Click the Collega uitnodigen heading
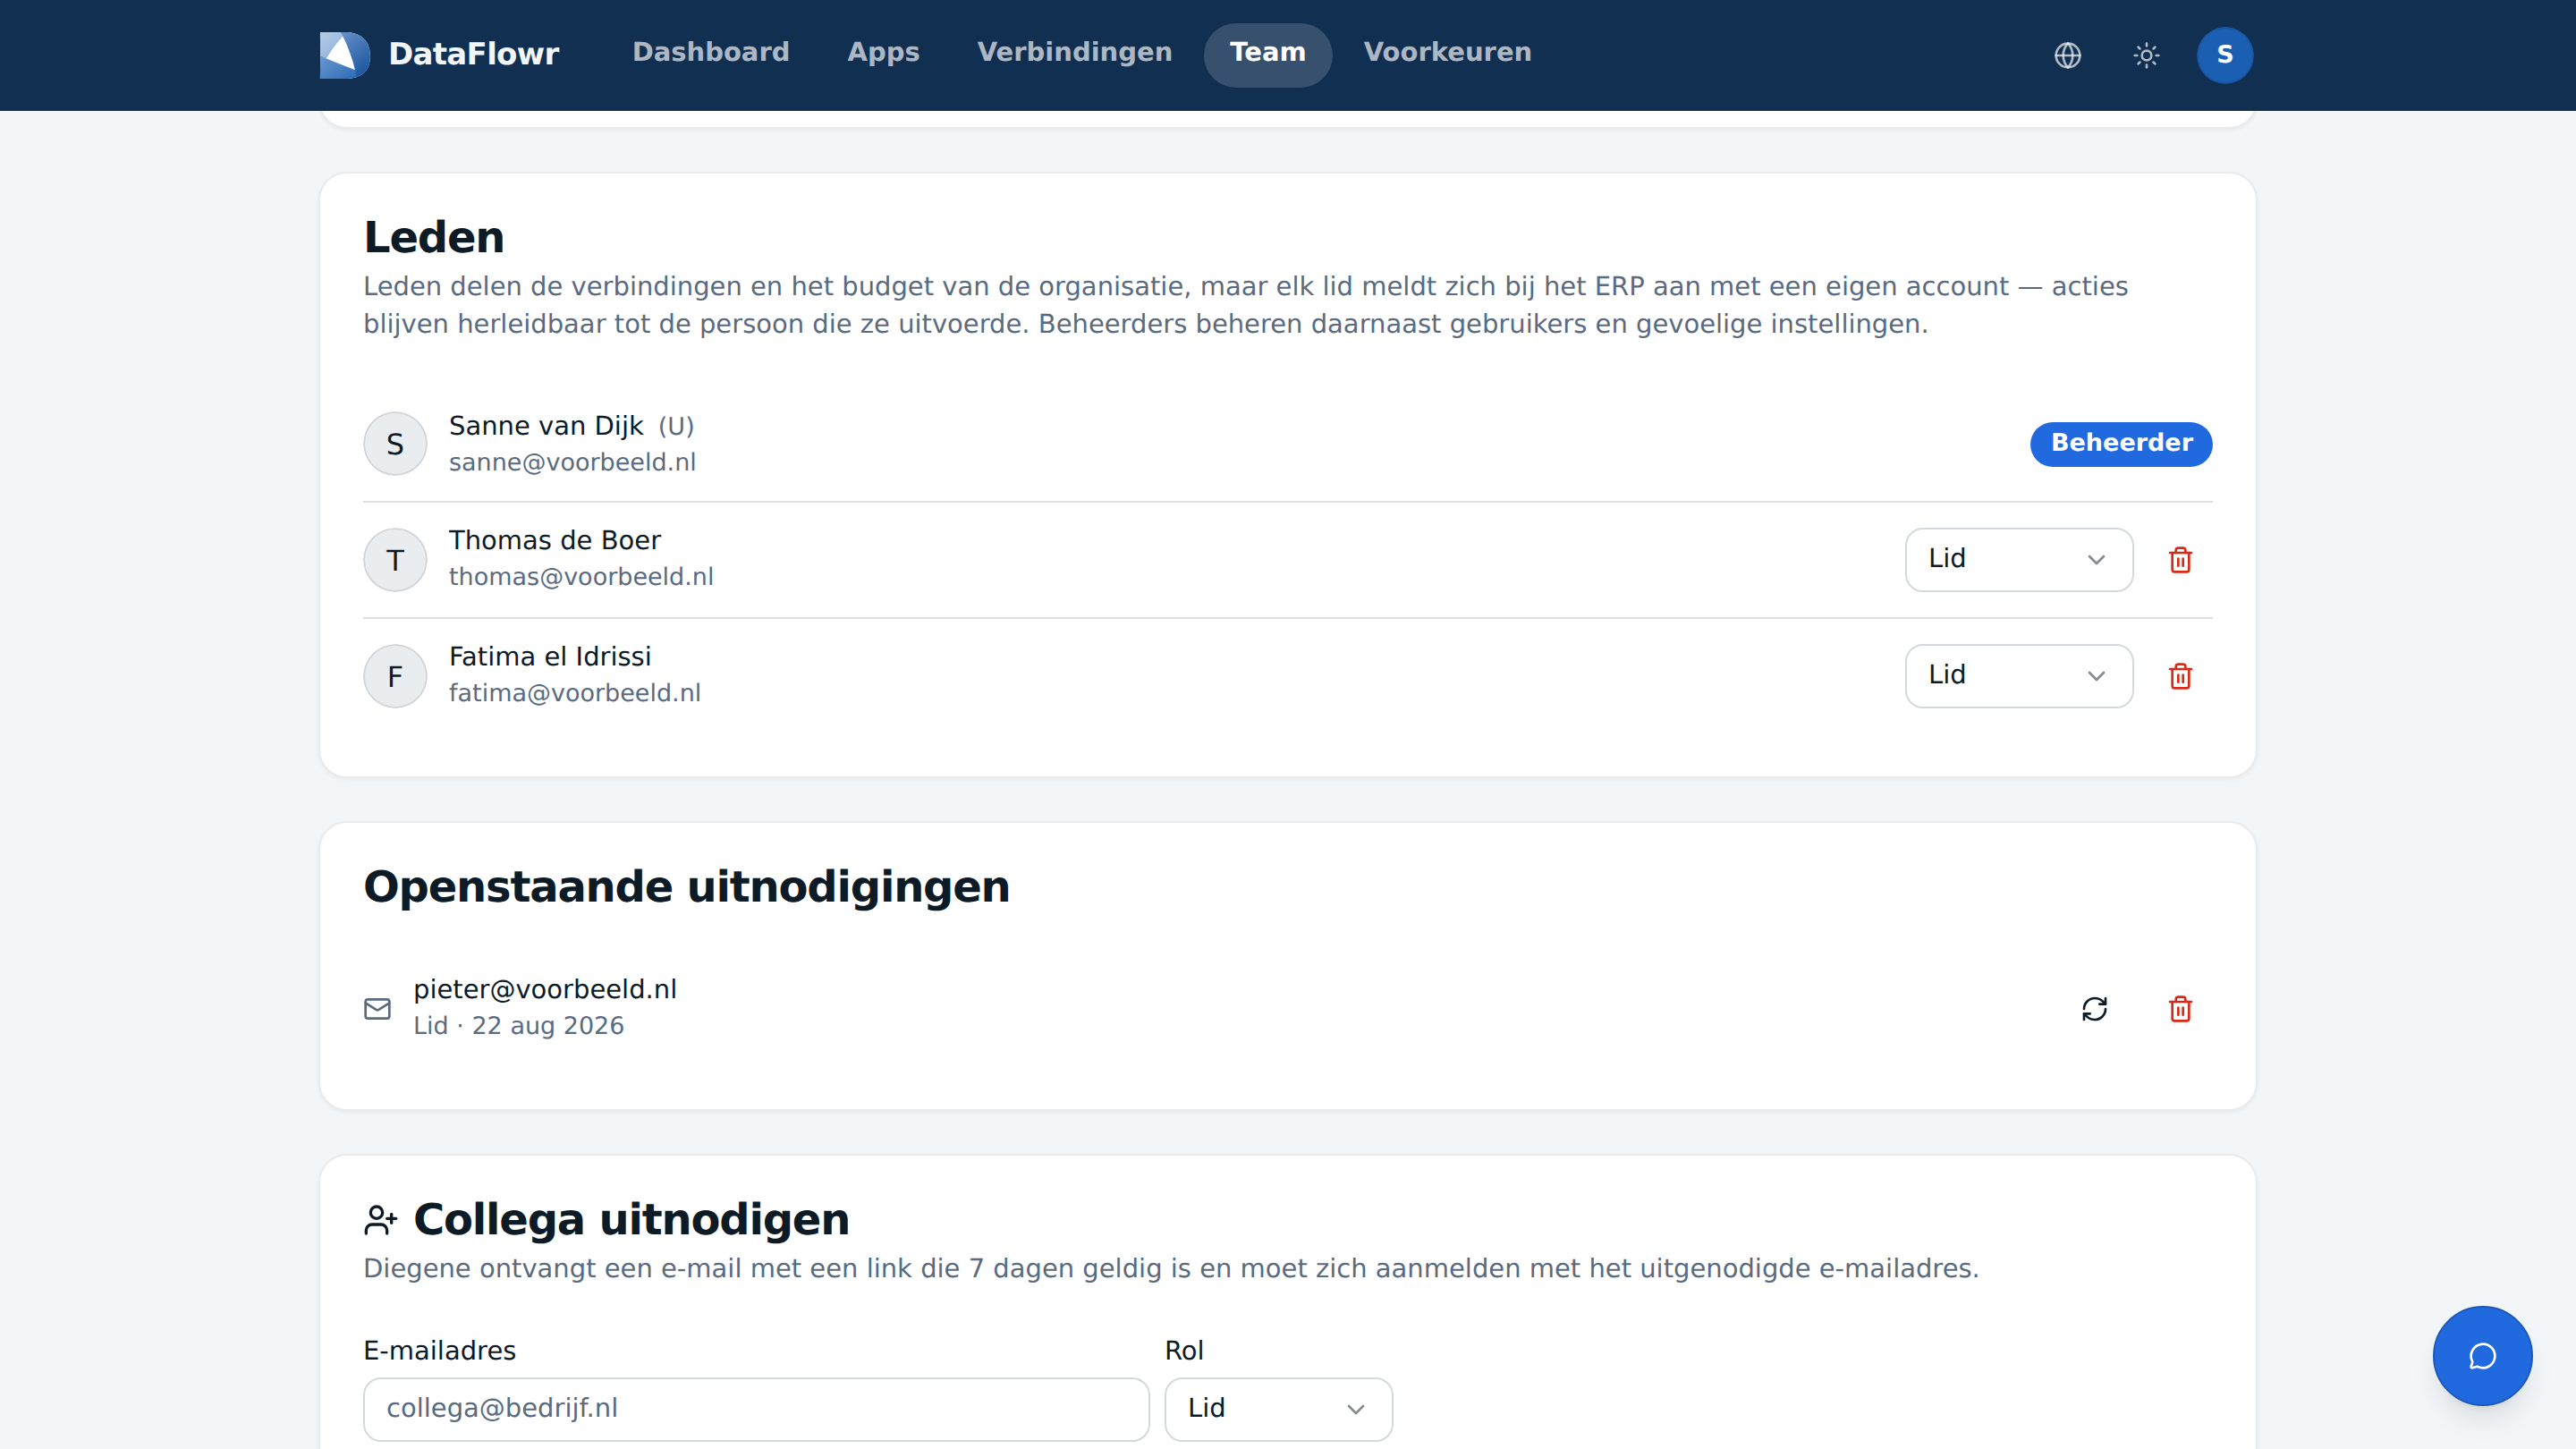 631,1220
